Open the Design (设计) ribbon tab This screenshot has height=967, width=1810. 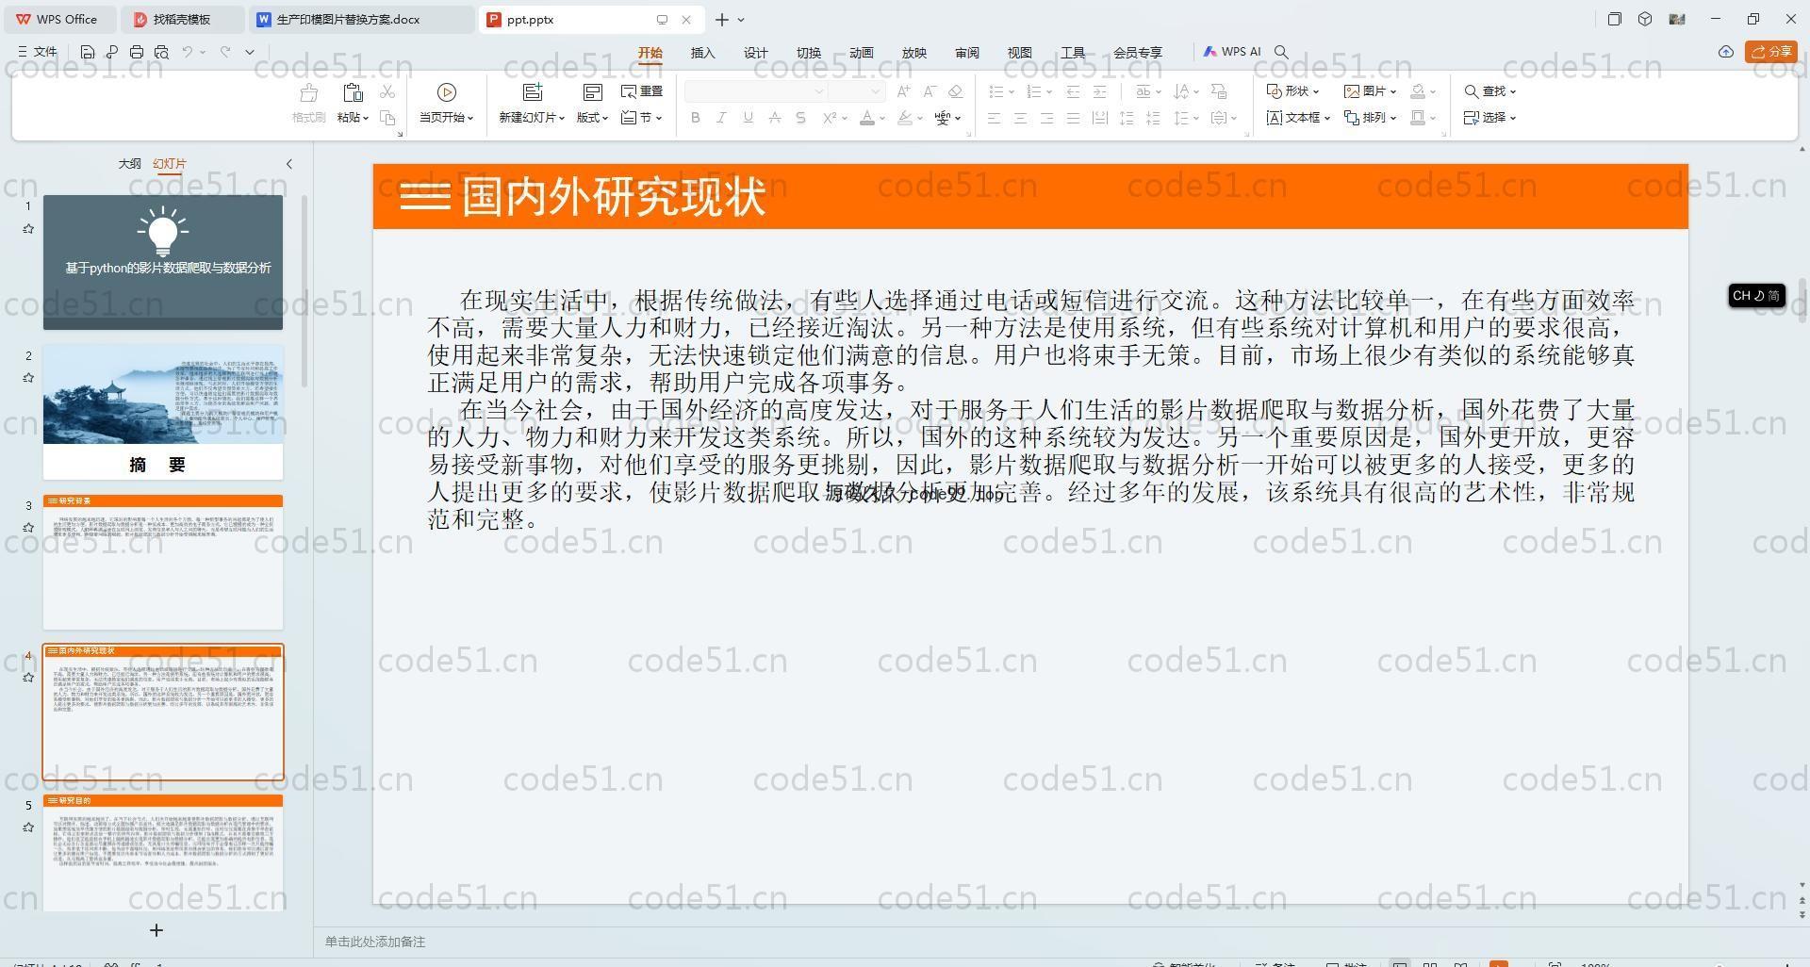click(x=755, y=53)
